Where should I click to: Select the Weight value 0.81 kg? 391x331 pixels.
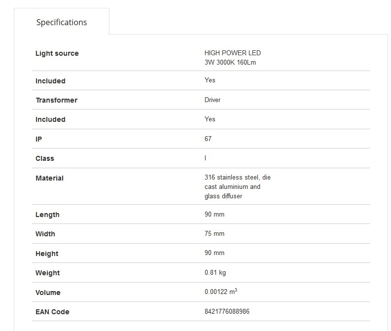pos(215,272)
